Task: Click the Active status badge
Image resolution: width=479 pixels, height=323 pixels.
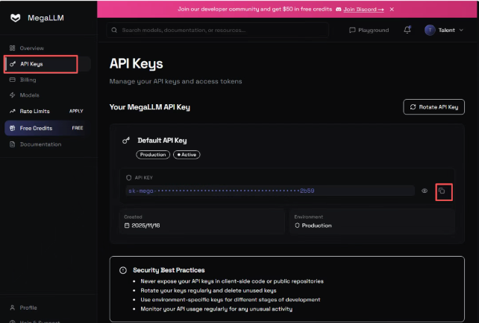Action: pos(187,155)
